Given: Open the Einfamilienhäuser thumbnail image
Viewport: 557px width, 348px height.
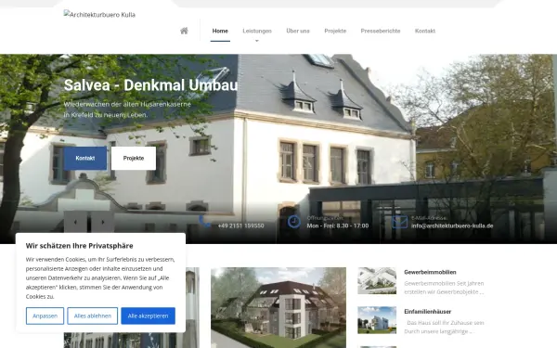Looking at the screenshot, I should 377,320.
